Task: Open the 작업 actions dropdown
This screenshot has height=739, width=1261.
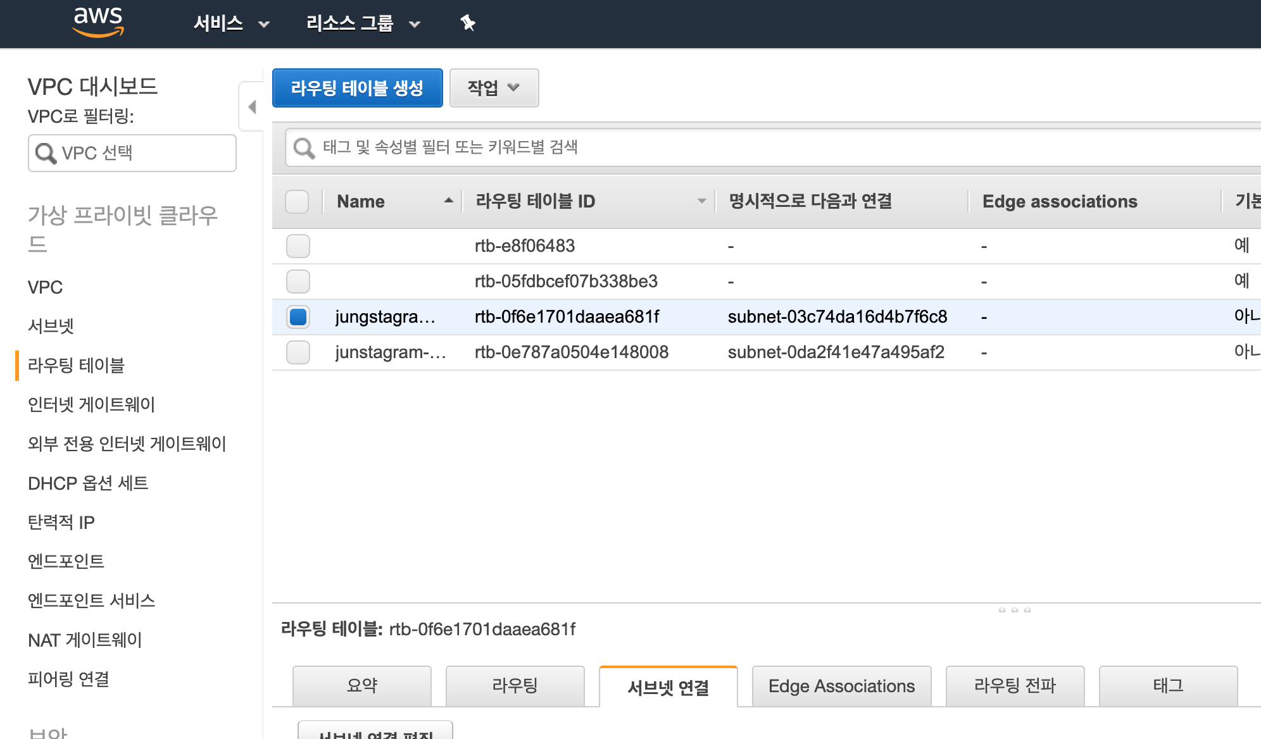Action: [x=494, y=88]
